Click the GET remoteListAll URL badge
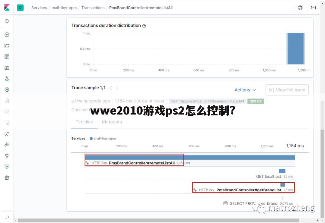Screen dimensions: 325x223 (x=207, y=101)
